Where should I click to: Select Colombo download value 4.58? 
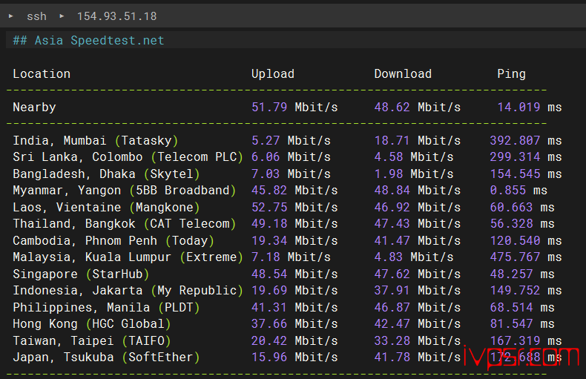click(389, 157)
